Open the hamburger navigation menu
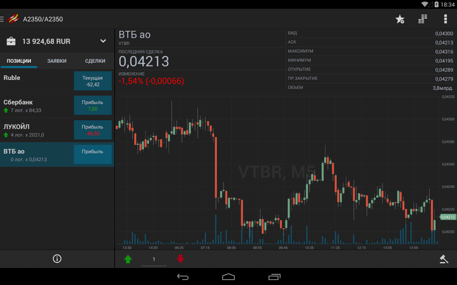This screenshot has width=457, height=285. pos(2,19)
